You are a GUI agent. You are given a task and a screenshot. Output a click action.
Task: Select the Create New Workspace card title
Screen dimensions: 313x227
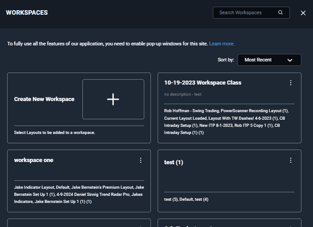pyautogui.click(x=44, y=99)
